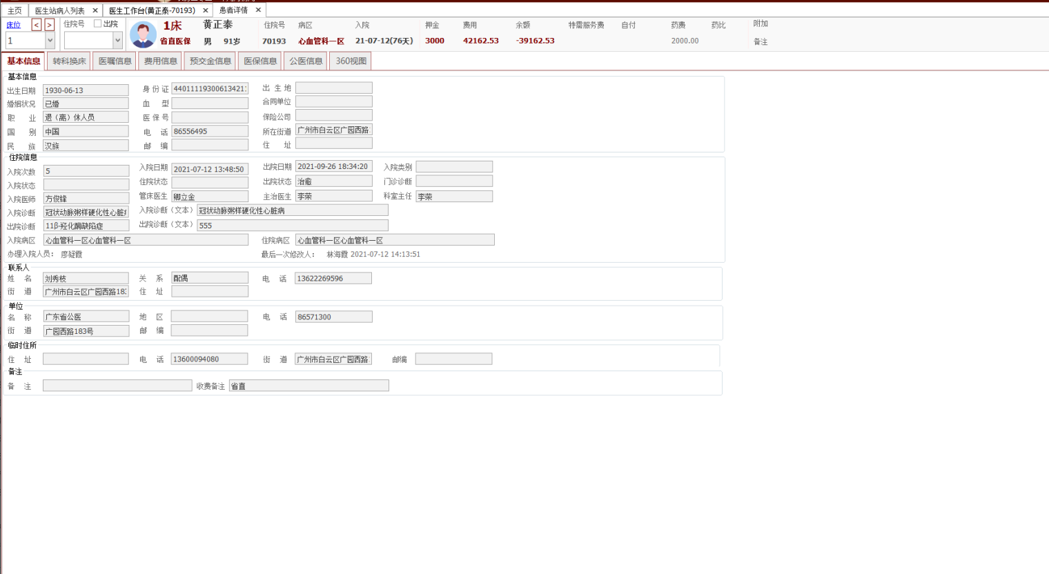Click the patient avatar icon

coord(143,34)
